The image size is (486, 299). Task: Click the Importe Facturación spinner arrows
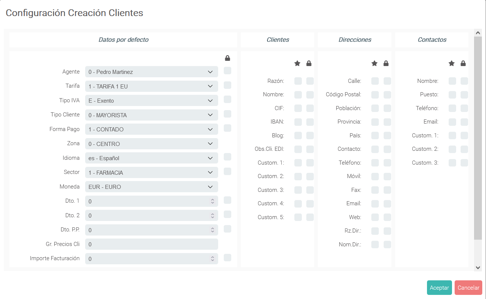coord(212,259)
